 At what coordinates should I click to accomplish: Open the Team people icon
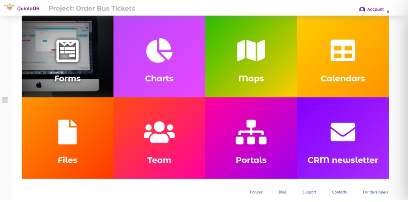pyautogui.click(x=159, y=132)
